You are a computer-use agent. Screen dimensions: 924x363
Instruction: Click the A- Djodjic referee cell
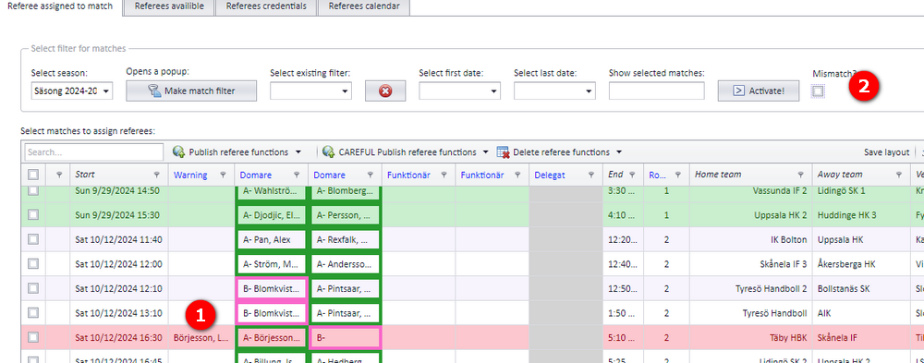272,215
